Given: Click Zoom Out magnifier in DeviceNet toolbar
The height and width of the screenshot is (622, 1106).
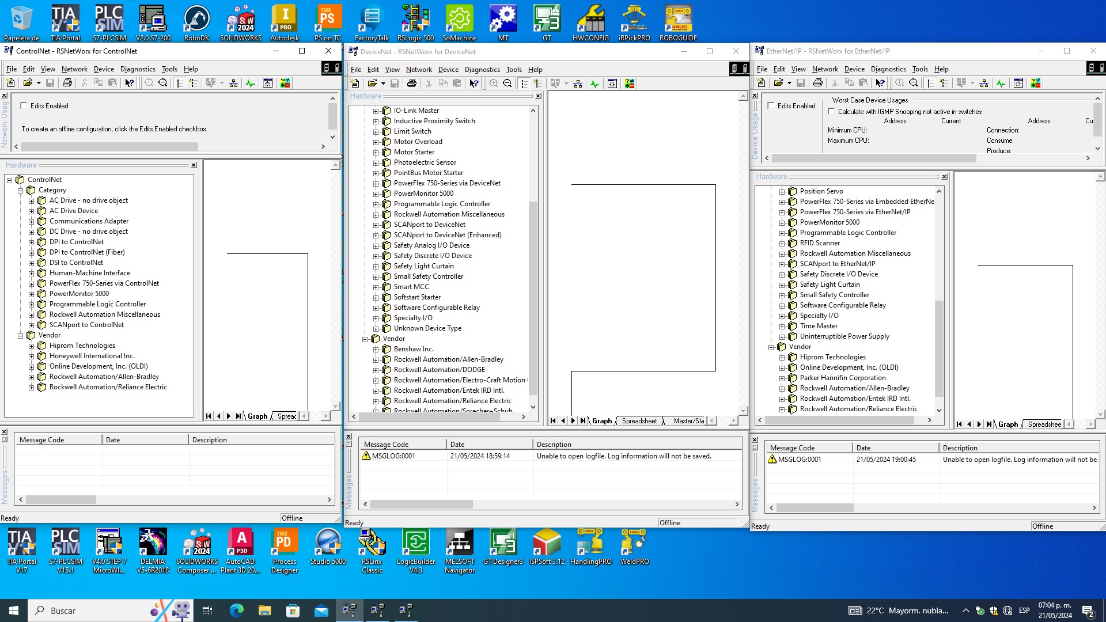Looking at the screenshot, I should (507, 84).
